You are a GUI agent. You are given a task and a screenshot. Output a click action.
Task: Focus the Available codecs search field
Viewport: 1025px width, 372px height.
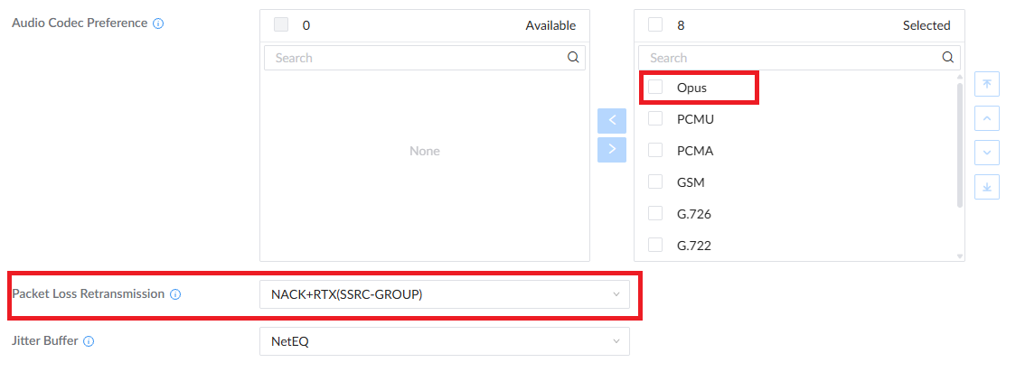point(425,58)
